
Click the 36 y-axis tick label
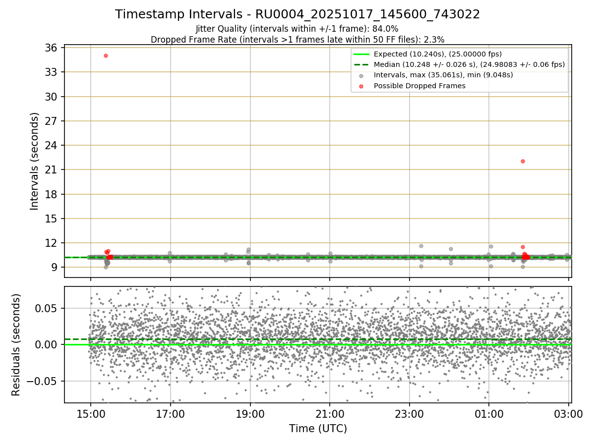point(52,48)
